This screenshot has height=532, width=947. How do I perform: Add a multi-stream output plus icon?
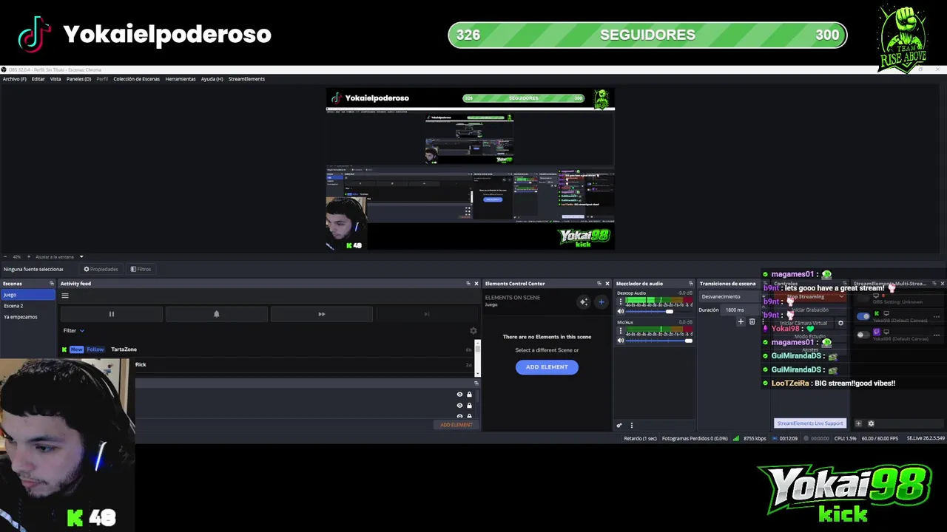[858, 423]
